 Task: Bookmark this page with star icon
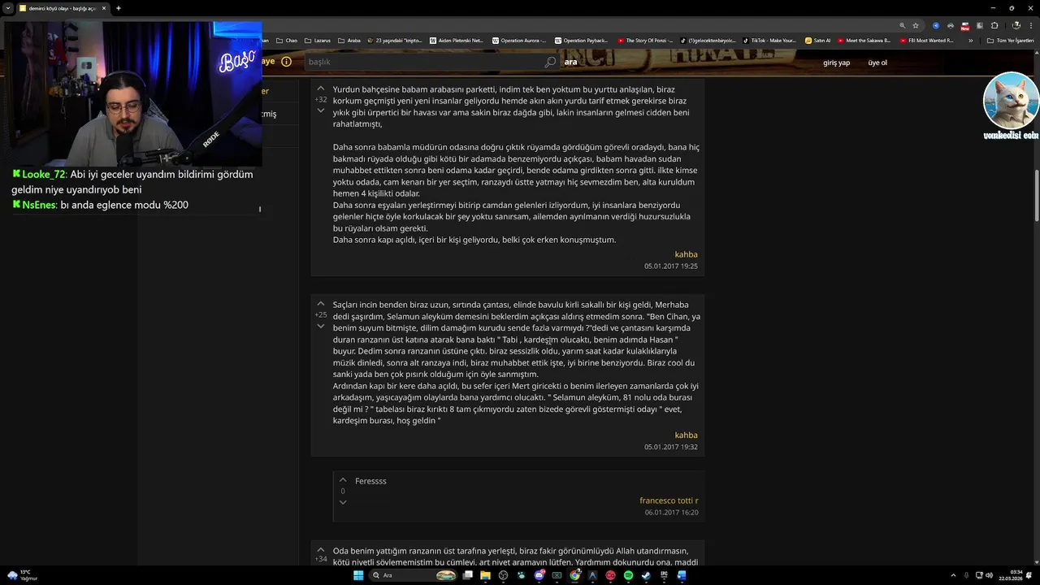pos(916,25)
